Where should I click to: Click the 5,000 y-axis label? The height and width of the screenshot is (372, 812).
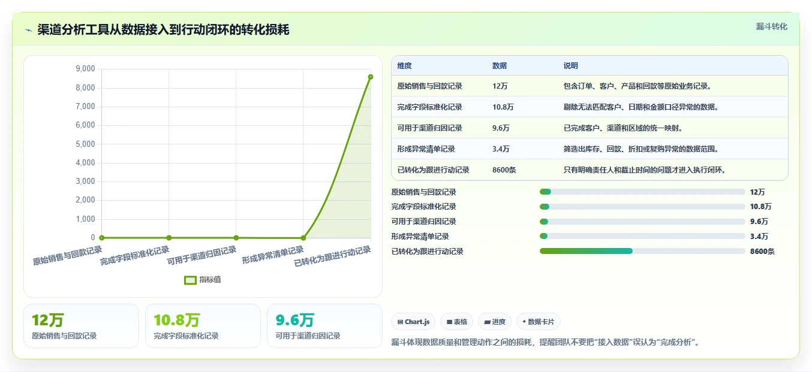click(85, 144)
